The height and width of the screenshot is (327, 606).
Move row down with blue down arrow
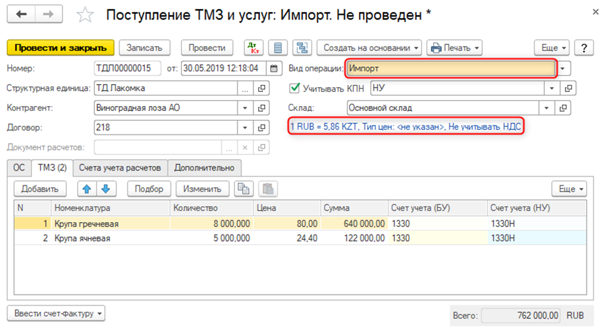click(x=105, y=189)
